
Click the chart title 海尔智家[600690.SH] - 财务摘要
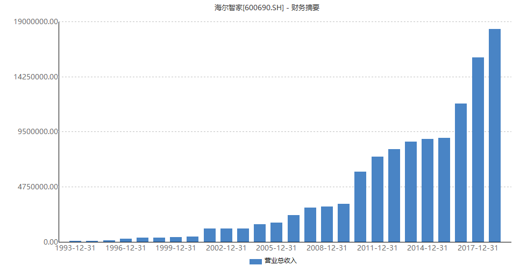267,8
